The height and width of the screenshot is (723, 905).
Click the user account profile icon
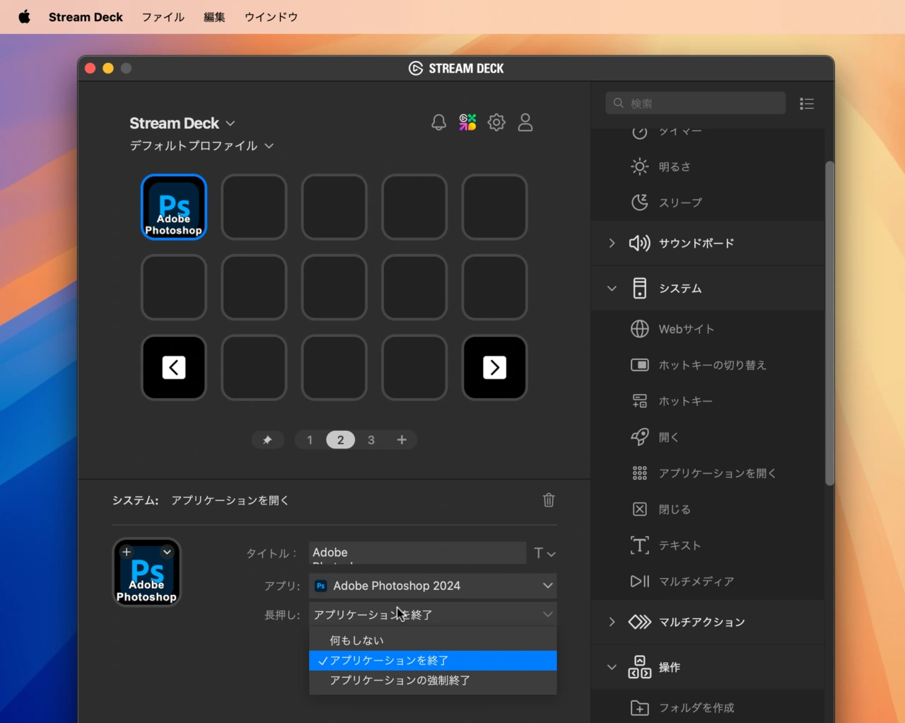(525, 122)
